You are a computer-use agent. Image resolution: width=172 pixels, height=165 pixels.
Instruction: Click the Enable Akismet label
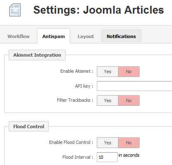tap(76, 71)
